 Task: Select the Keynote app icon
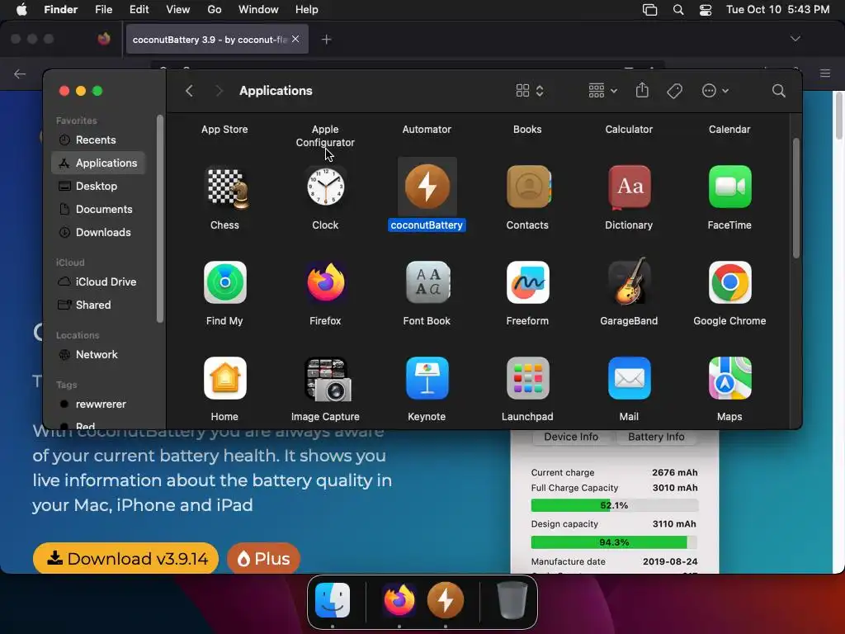[427, 378]
